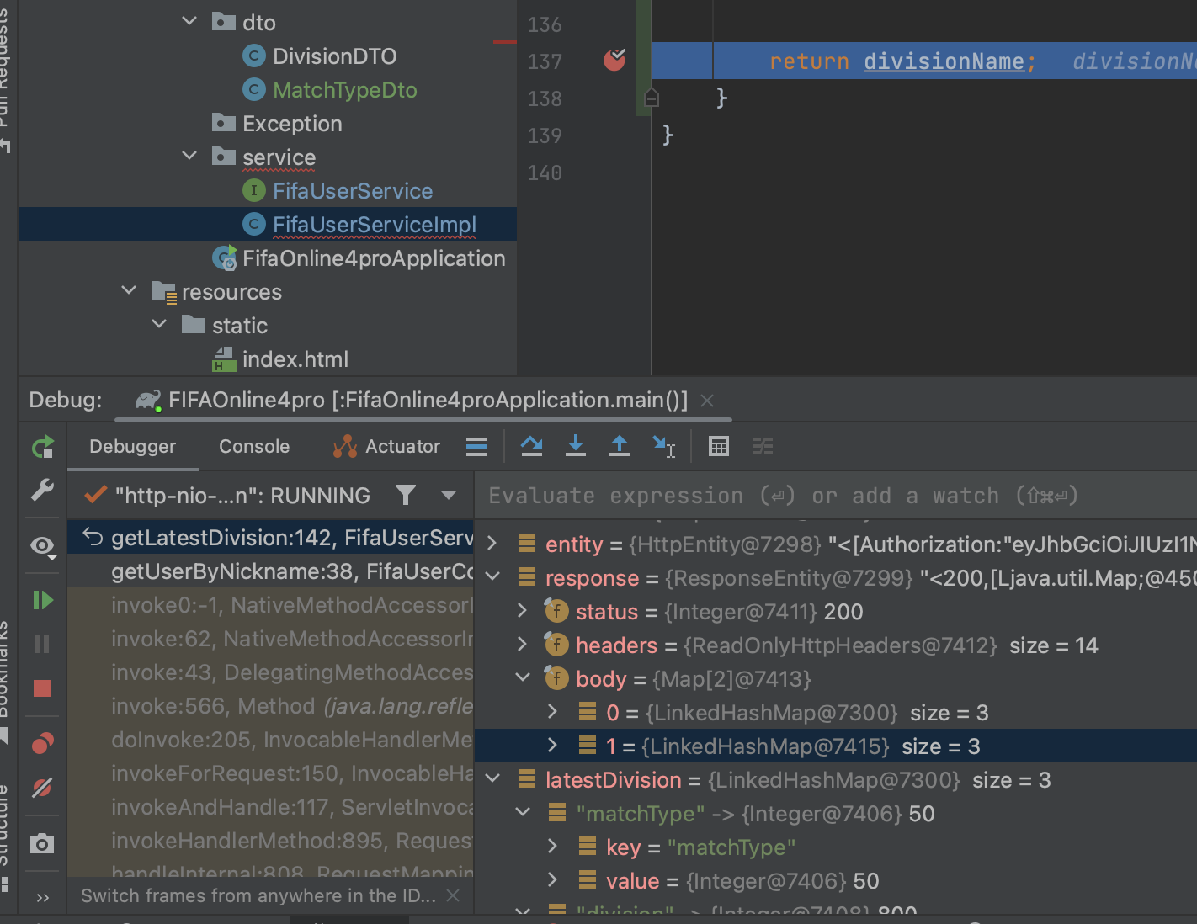Select getLatestDivision:142 stack frame
The height and width of the screenshot is (924, 1197).
[x=270, y=538]
